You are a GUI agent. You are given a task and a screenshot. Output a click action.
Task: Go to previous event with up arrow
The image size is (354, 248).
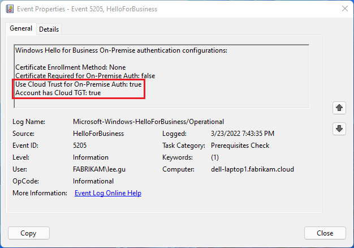tap(339, 107)
